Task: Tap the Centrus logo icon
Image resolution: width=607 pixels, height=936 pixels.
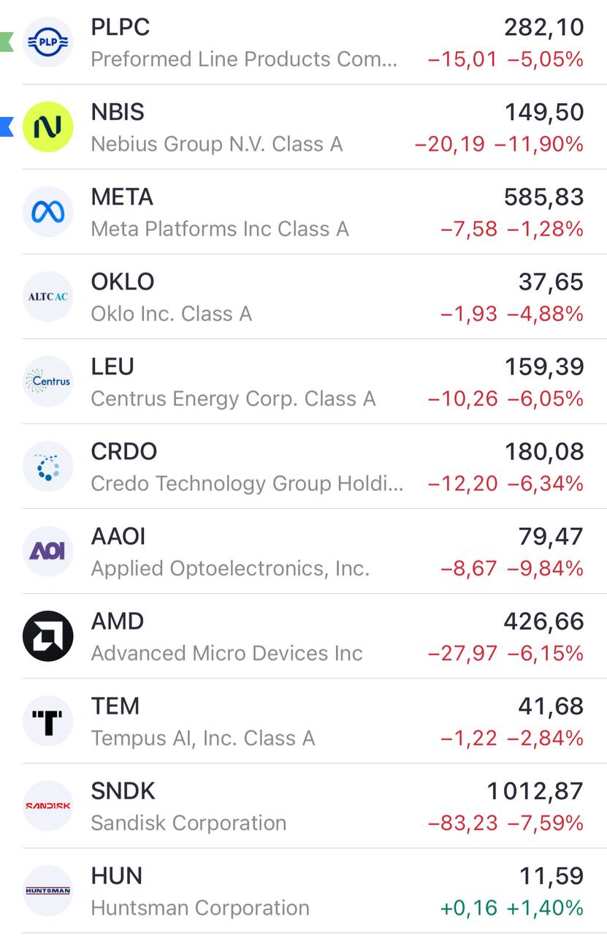Action: [47, 382]
